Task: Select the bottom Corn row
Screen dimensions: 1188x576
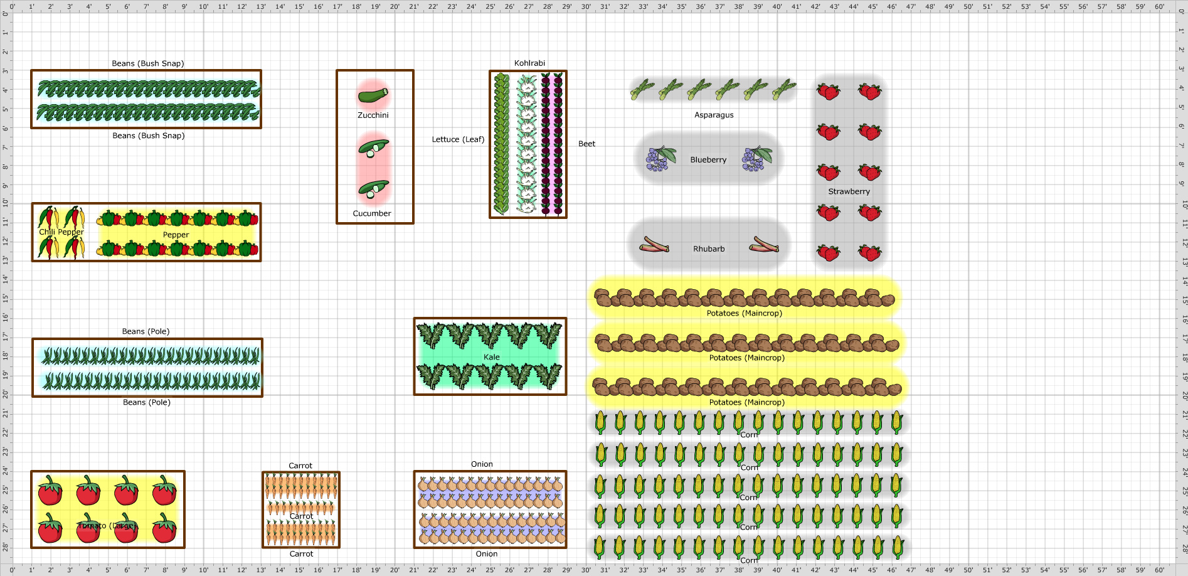Action: click(x=748, y=547)
